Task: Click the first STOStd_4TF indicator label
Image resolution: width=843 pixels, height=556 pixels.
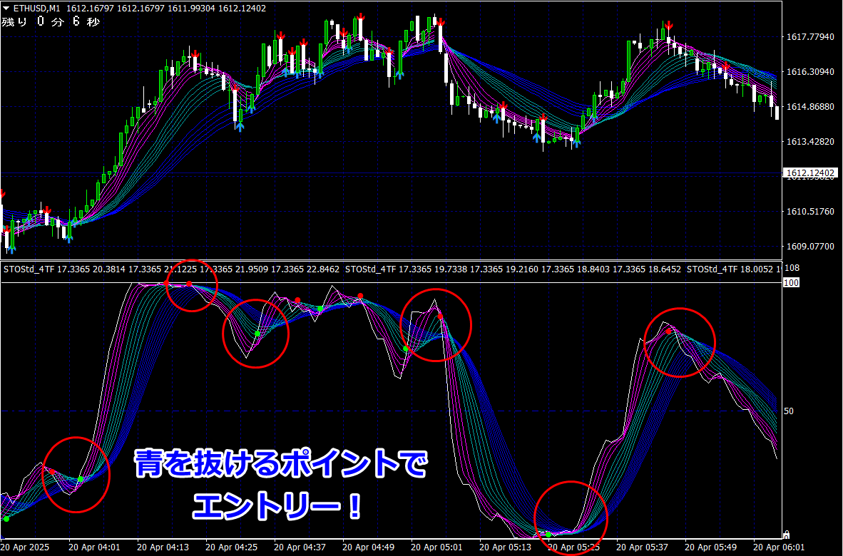Action: (29, 269)
